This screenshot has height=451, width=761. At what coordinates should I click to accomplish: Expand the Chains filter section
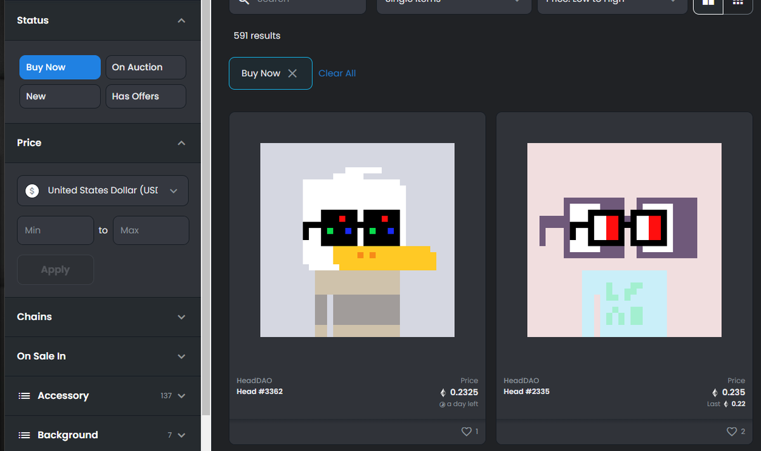[x=103, y=317]
